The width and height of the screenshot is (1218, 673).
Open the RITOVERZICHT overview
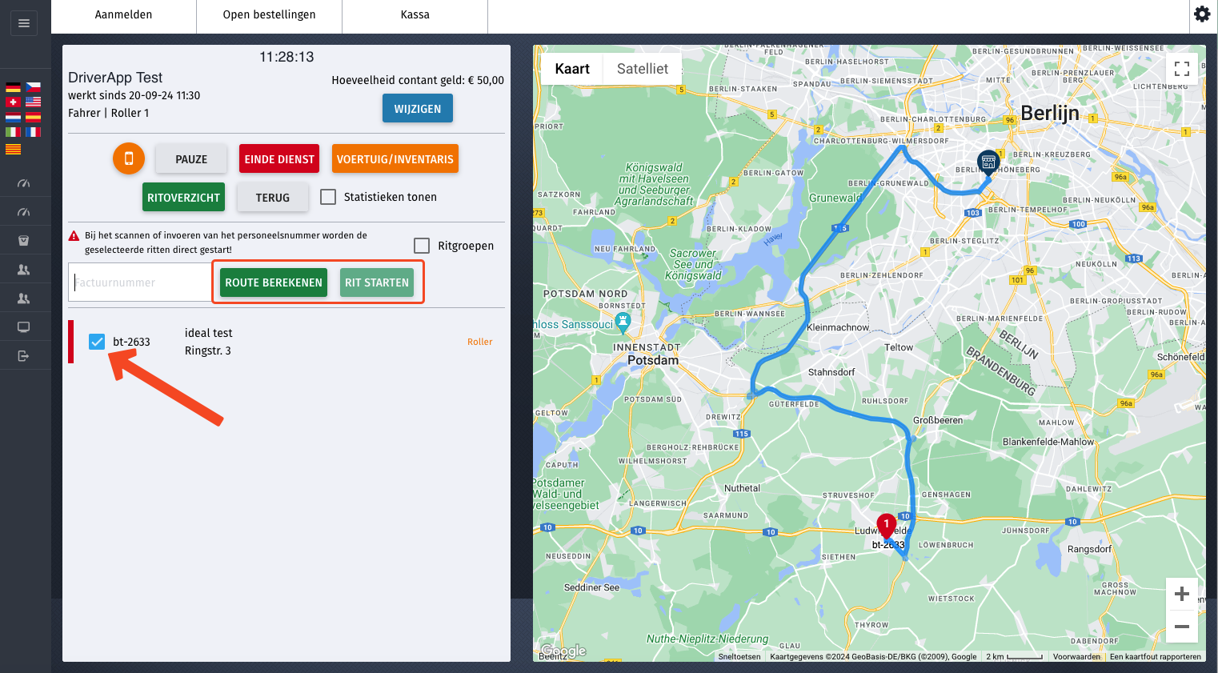pos(183,198)
